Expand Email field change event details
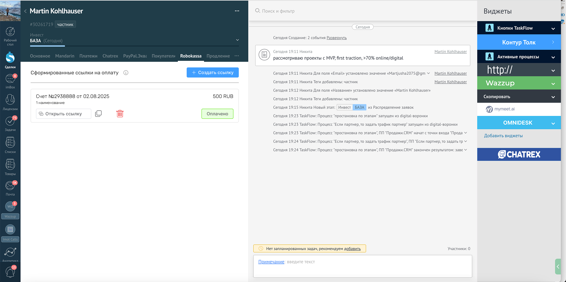The image size is (566, 282). coord(429,73)
